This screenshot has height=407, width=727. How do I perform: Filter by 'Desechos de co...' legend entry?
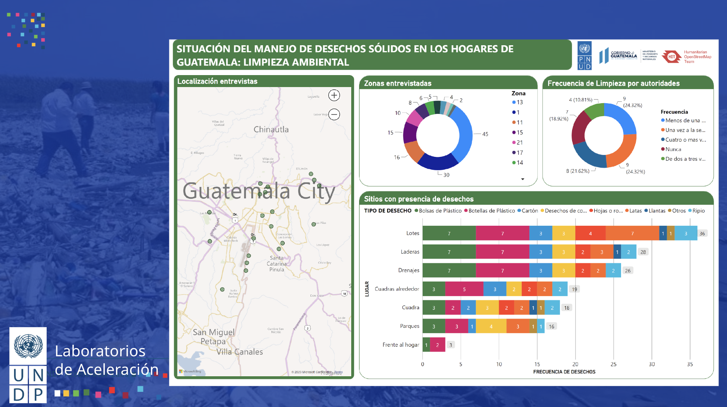click(x=564, y=211)
